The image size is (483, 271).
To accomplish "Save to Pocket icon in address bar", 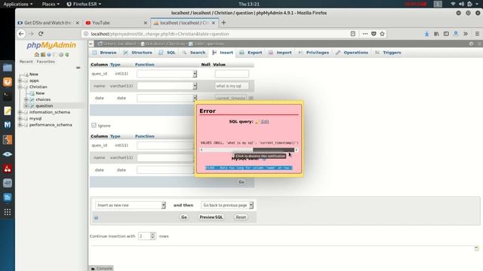I will tap(374, 34).
